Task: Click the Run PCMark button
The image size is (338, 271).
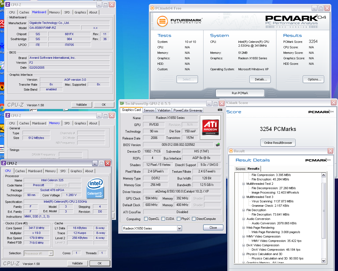Action: (x=240, y=93)
